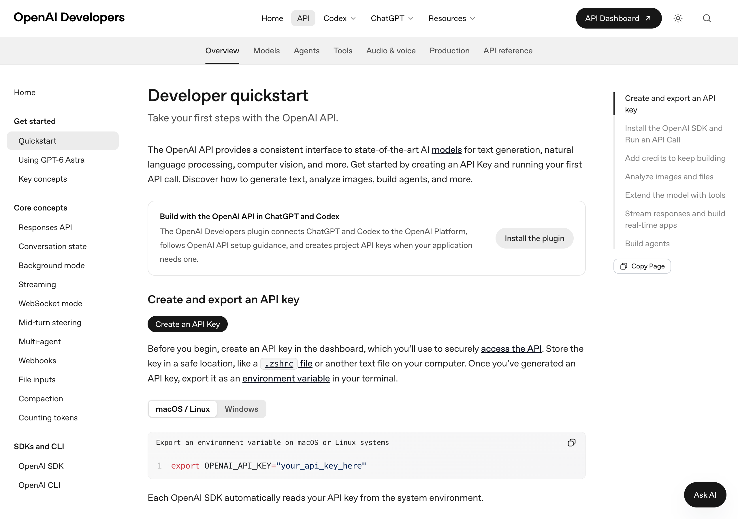Switch to the Agents tab
738x519 pixels.
tap(306, 51)
